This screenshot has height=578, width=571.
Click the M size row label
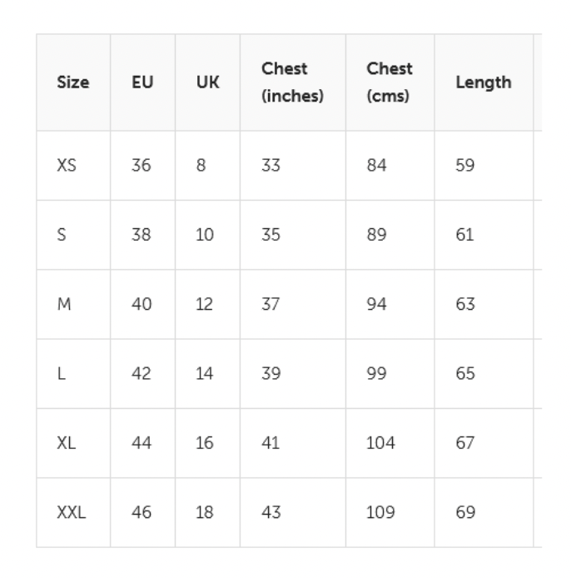[x=64, y=305]
